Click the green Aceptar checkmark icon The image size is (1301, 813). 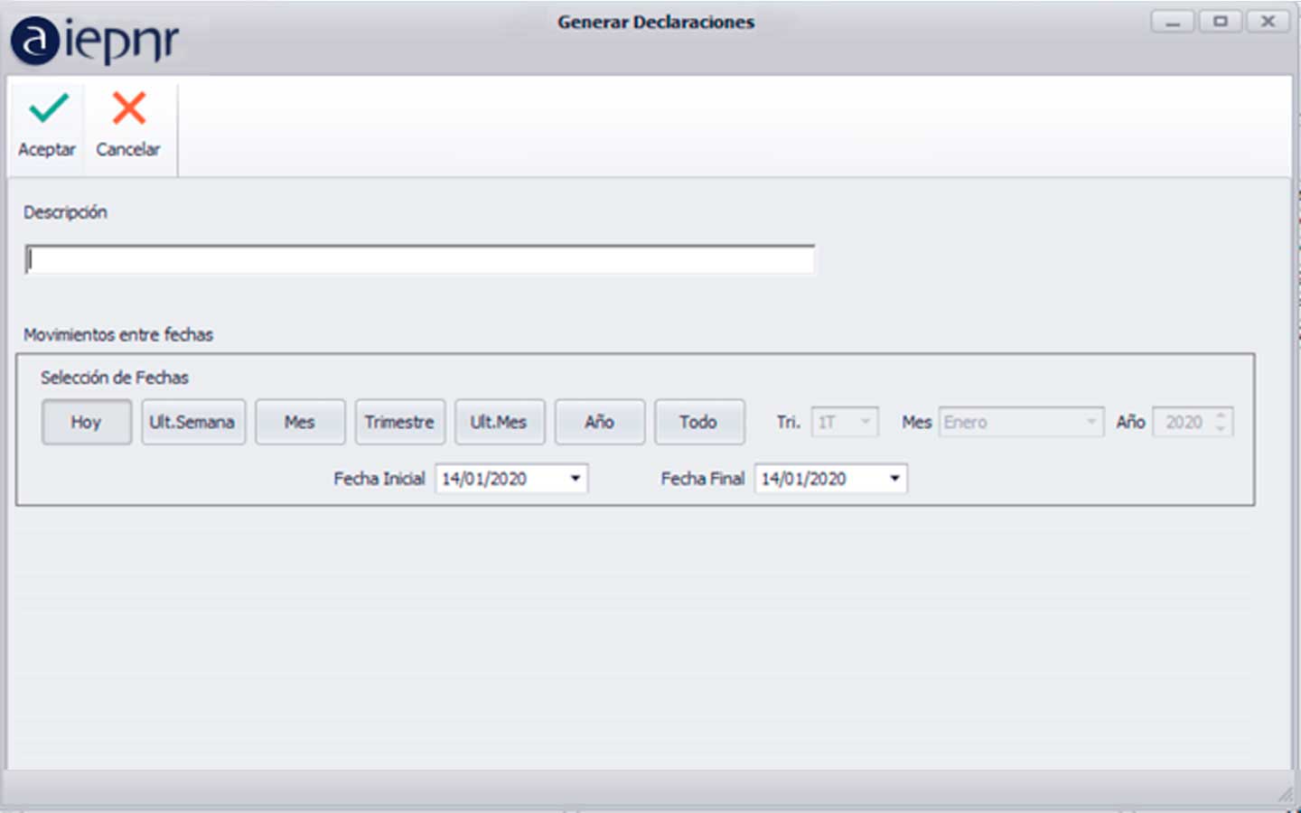pos(48,108)
